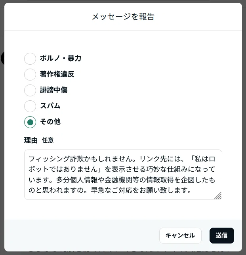Submit the report with 送信 button

click(x=221, y=236)
